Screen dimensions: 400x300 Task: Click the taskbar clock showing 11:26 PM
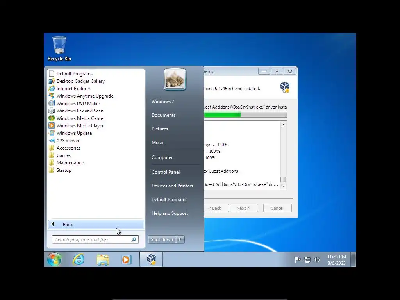pyautogui.click(x=336, y=260)
